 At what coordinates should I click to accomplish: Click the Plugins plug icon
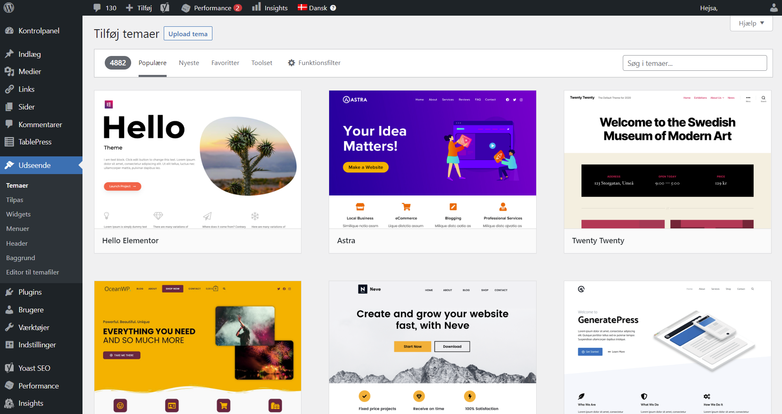9,292
